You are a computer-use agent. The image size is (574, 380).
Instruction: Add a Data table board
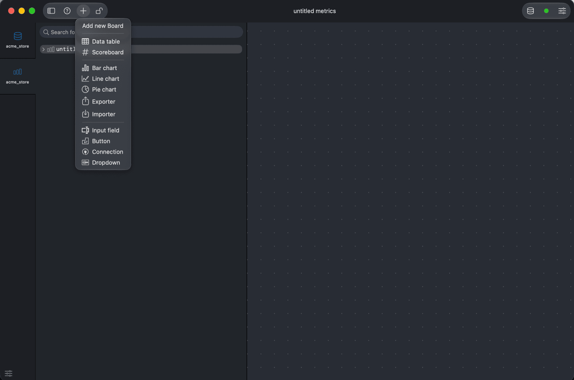[103, 42]
